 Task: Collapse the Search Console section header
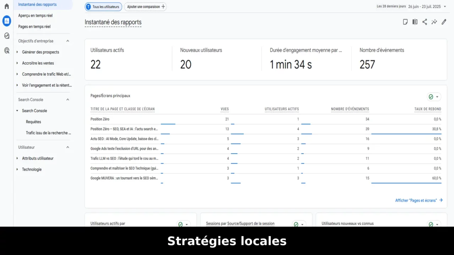coord(68,100)
